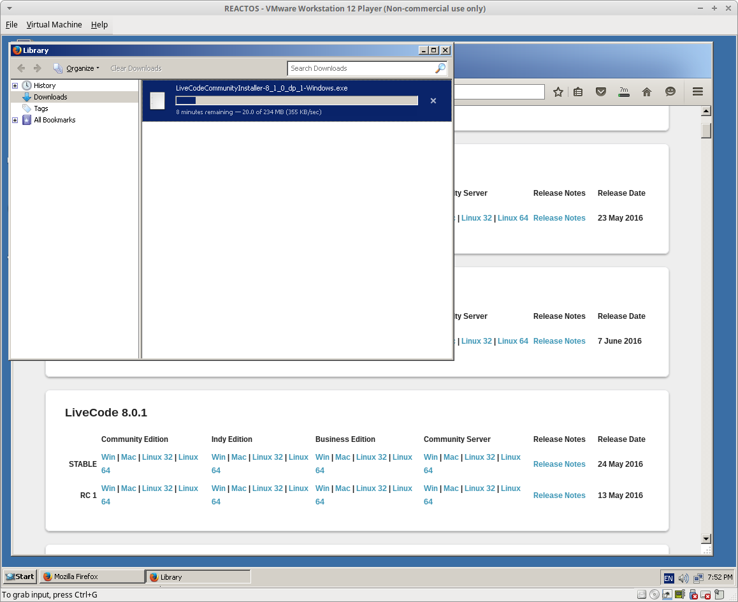
Task: Select the LiveCodeCommunityInstaller download entry name
Action: click(x=262, y=88)
